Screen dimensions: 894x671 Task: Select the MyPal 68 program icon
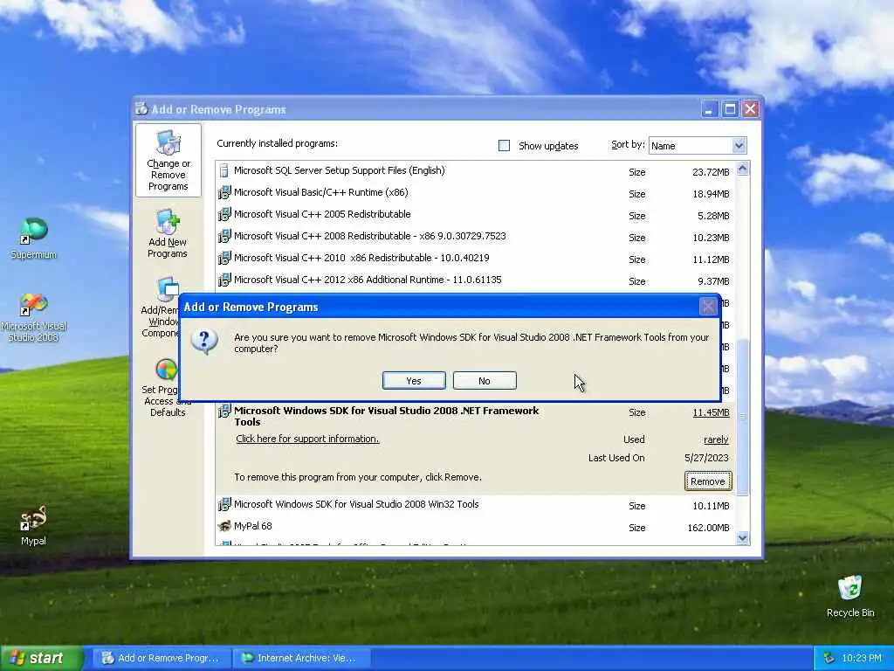click(x=224, y=526)
